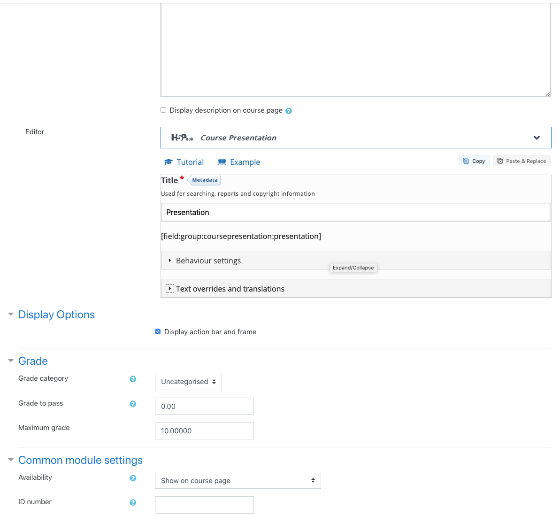Click the Common module settings heading

80,461
